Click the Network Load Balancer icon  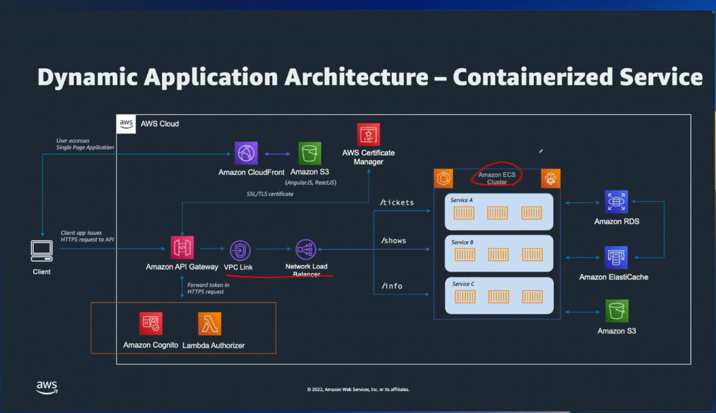pyautogui.click(x=306, y=249)
